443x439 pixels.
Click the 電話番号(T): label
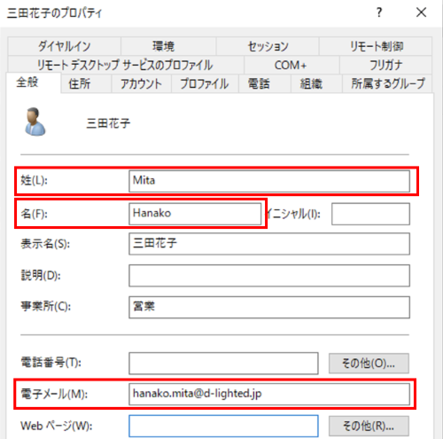(x=51, y=362)
